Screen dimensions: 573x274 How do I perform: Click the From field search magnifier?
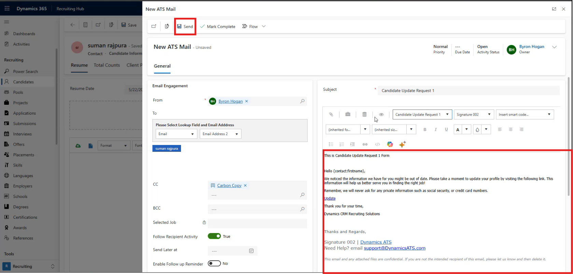302,101
